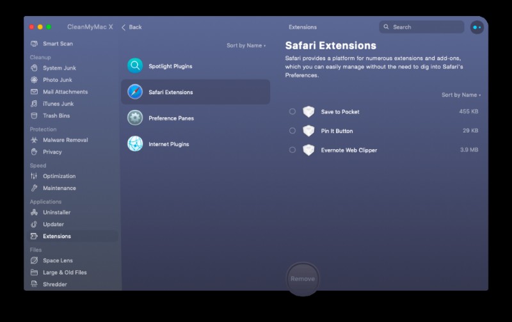The image size is (512, 322).
Task: Open the Space Lens icon
Action: tap(34, 261)
